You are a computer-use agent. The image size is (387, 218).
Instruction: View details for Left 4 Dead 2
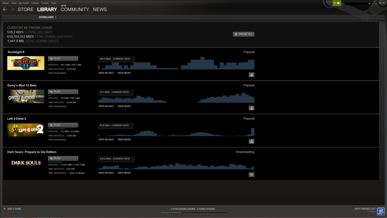(x=106, y=140)
